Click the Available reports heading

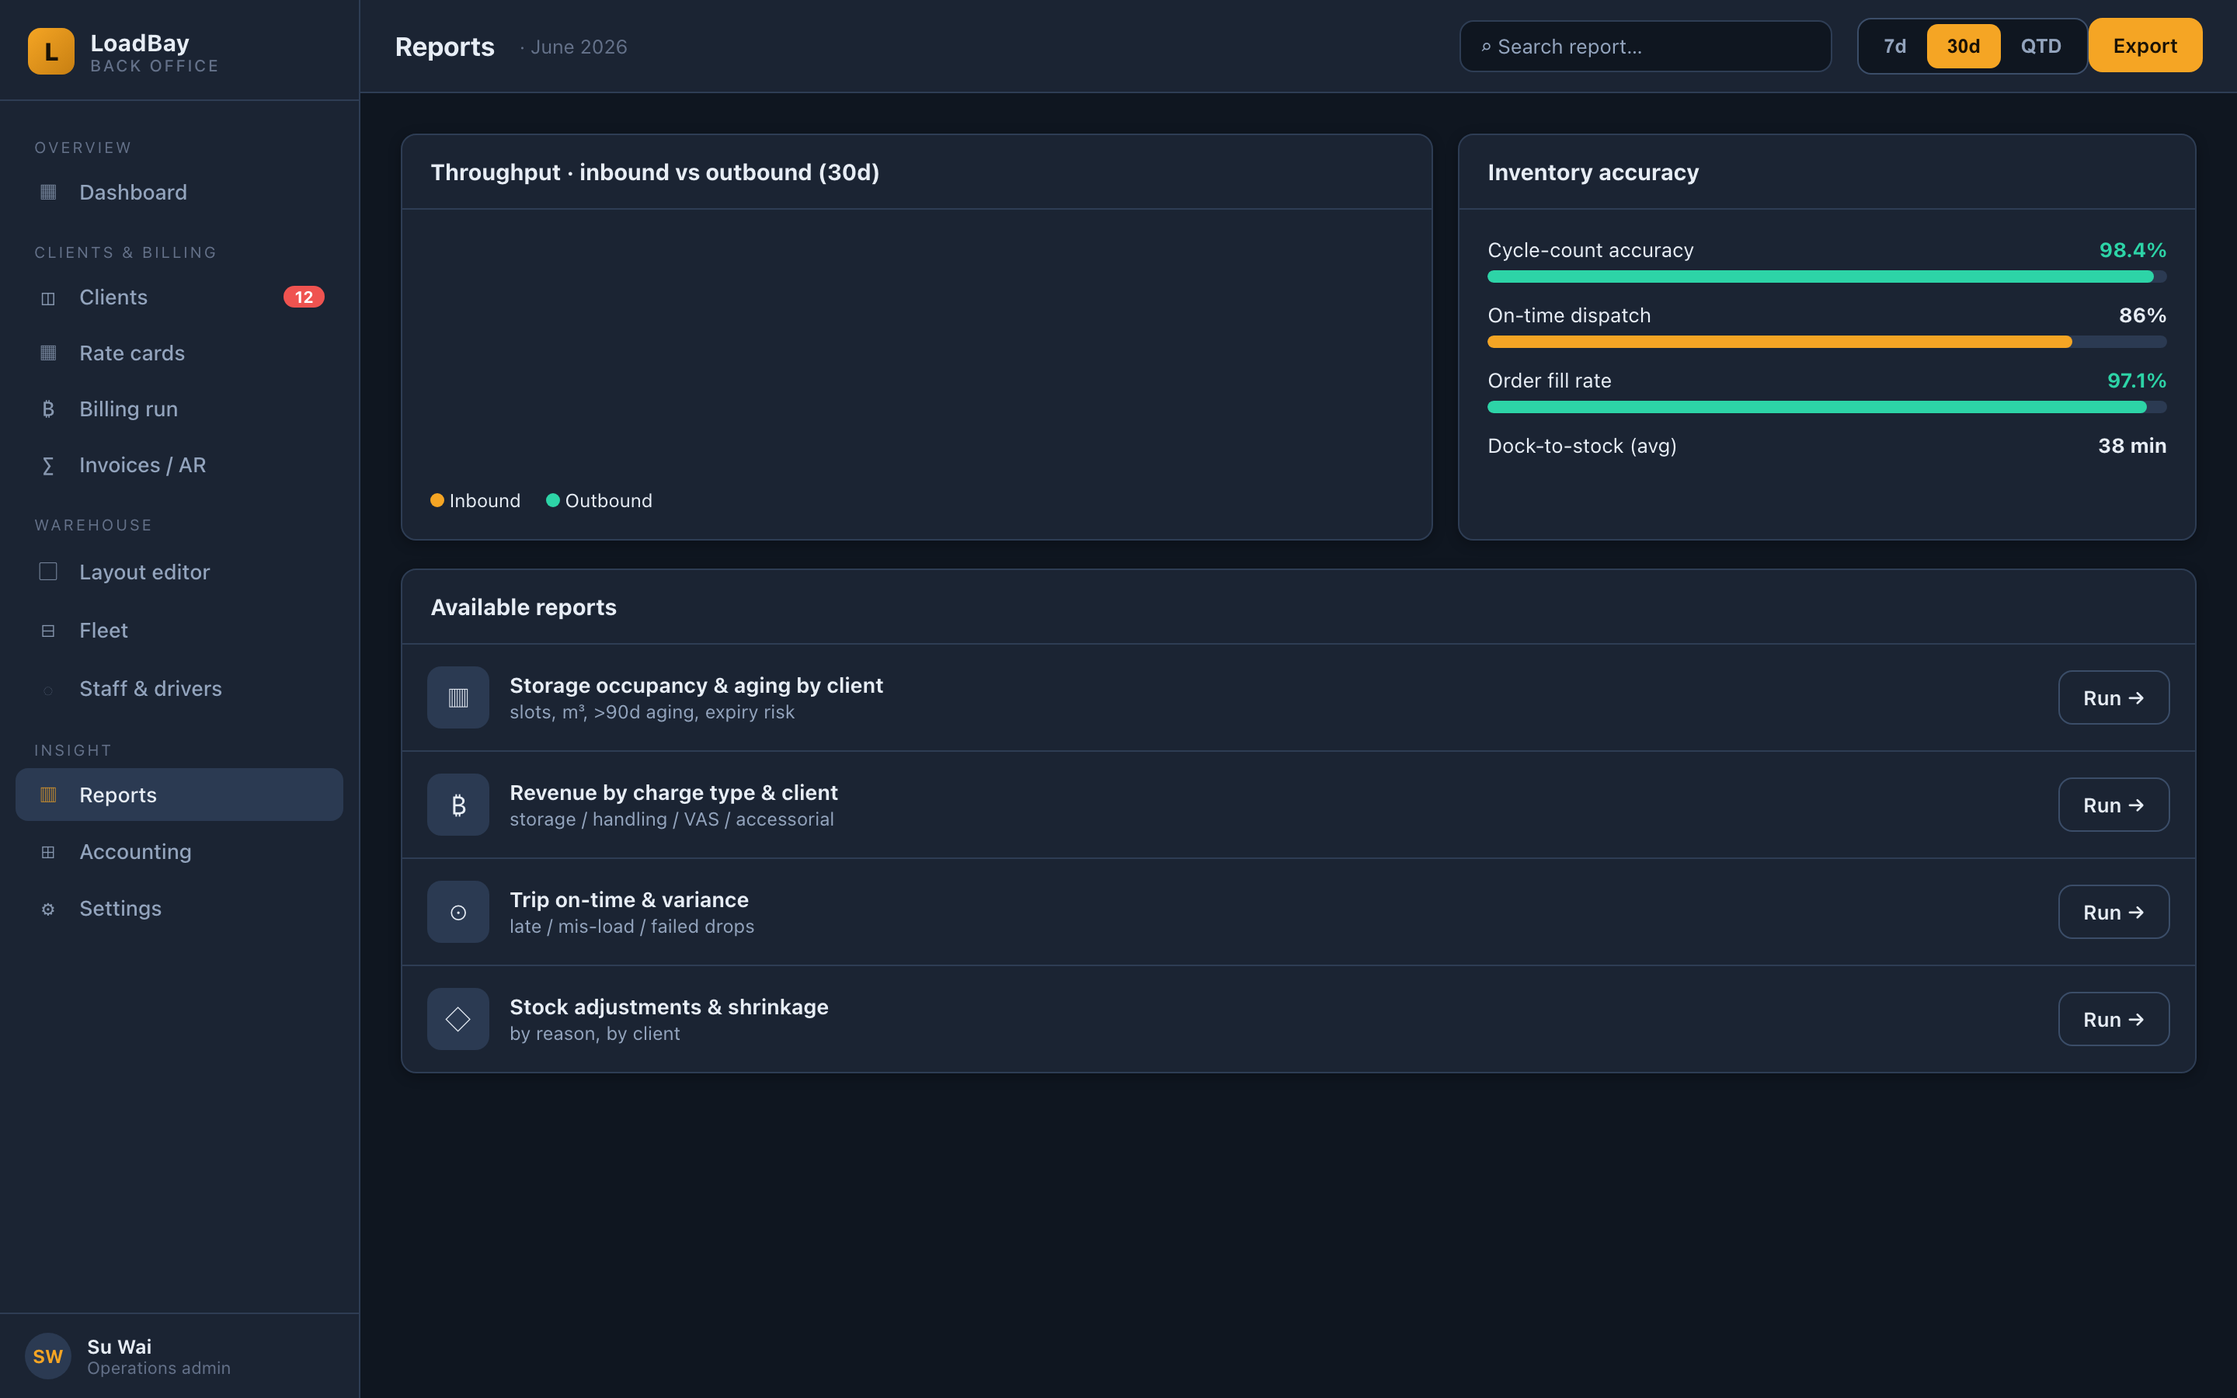click(524, 607)
